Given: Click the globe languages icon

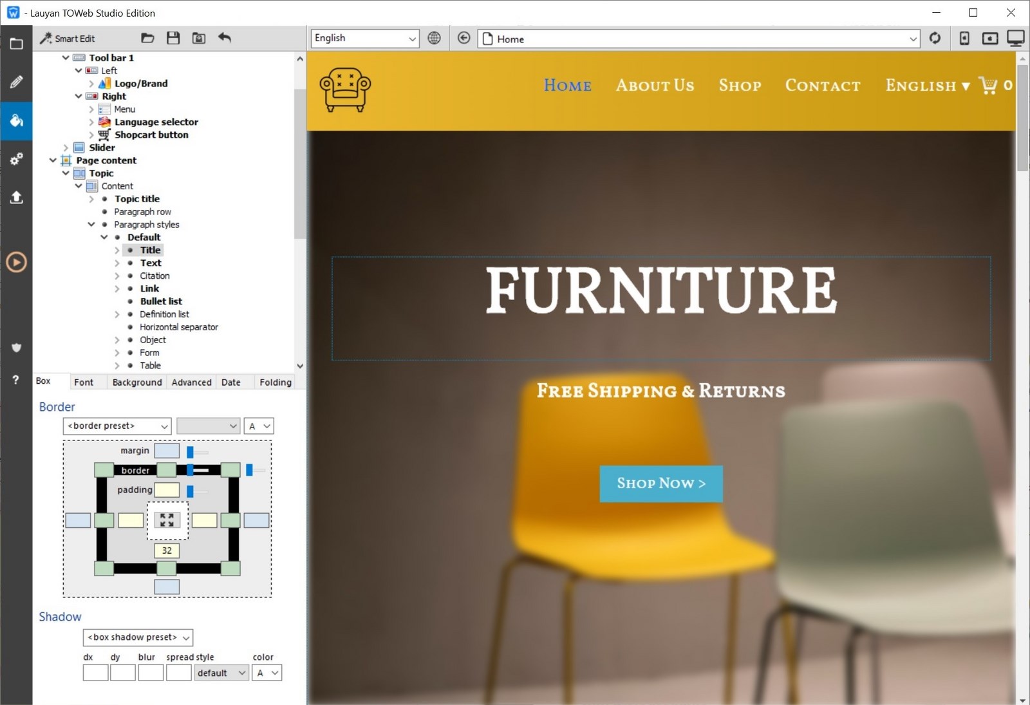Looking at the screenshot, I should pyautogui.click(x=435, y=38).
